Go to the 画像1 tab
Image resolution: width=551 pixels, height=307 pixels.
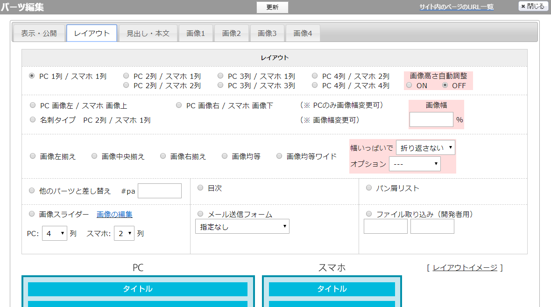pos(196,33)
